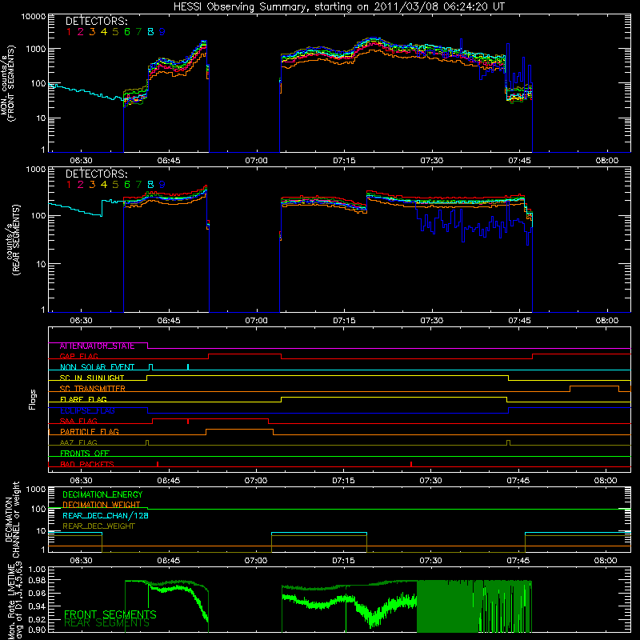Click magenta detector '2' in front segments legend
640x640 pixels.
(81, 32)
